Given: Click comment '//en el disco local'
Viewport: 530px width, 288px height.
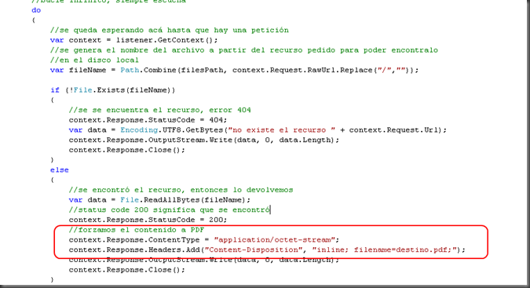Looking at the screenshot, I should click(94, 60).
